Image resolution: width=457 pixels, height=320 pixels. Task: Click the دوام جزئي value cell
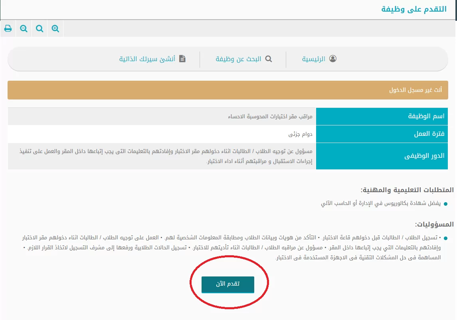(x=162, y=134)
